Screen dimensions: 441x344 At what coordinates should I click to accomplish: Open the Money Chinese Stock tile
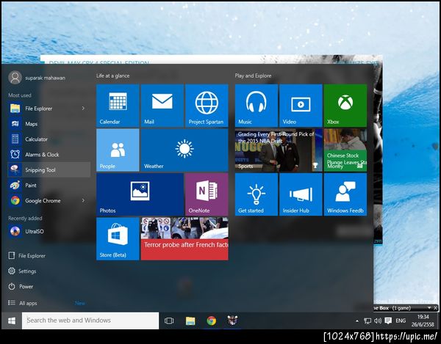click(345, 150)
